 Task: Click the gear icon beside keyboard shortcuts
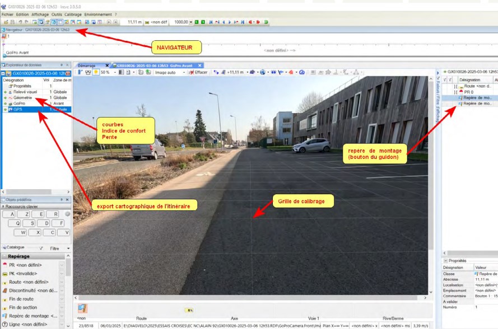pos(68,214)
